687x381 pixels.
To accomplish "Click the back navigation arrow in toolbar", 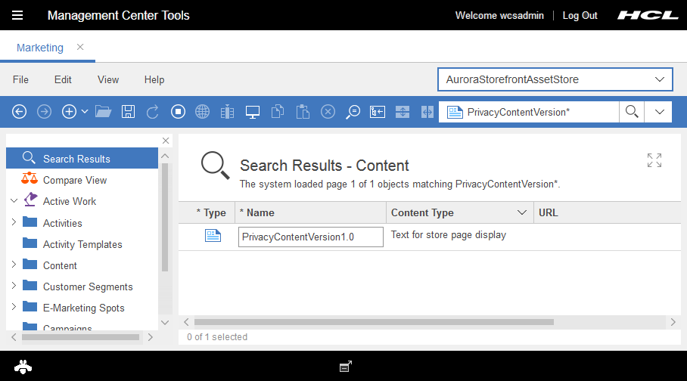I will point(20,112).
